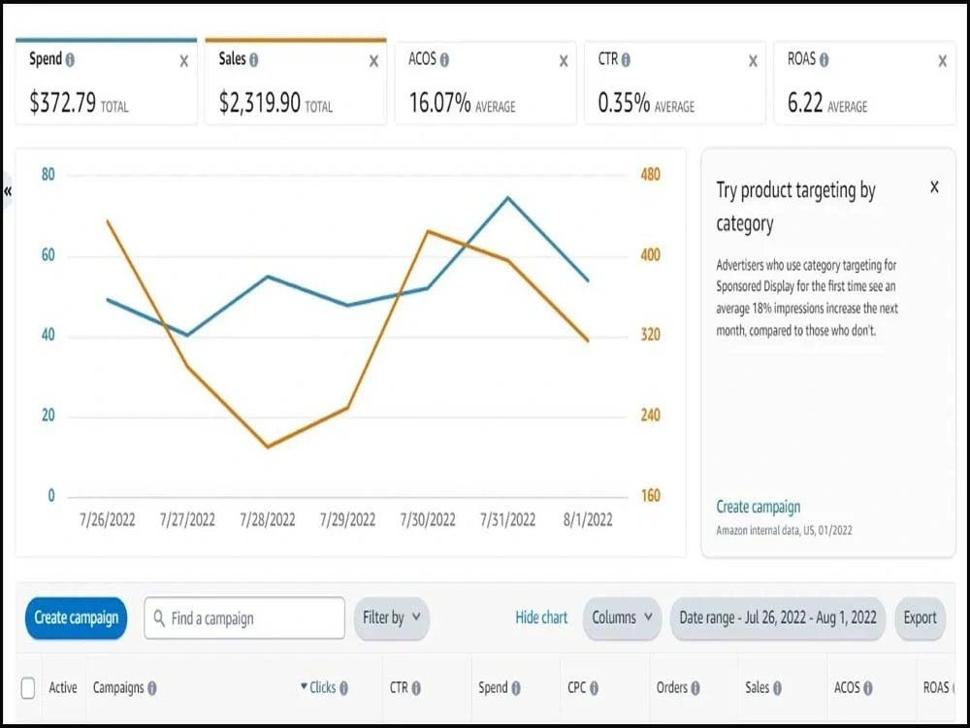Click the blue Spend line peak on 7/31/2022
This screenshot has width=970, height=728.
click(x=508, y=198)
